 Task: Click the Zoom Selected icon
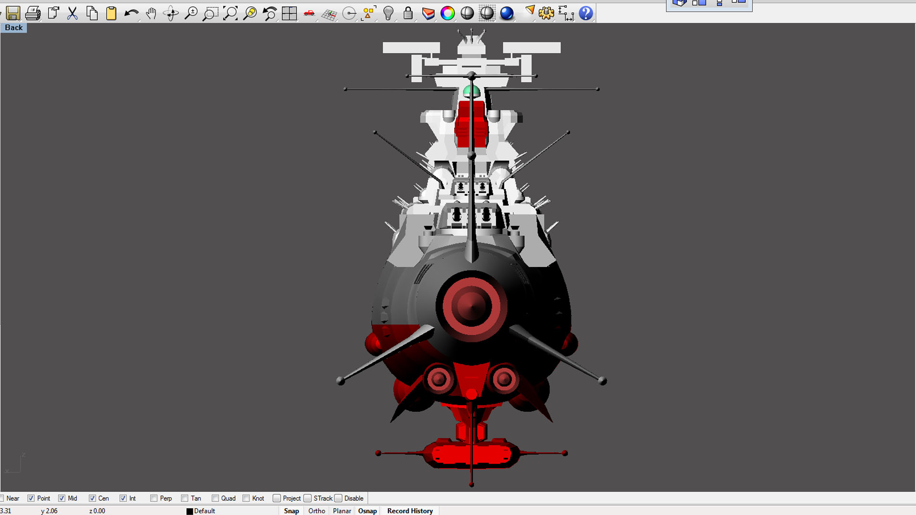pos(250,13)
